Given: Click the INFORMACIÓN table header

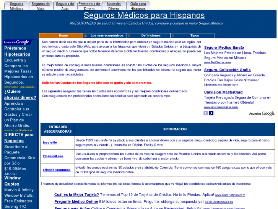Looking at the screenshot, I should (x=175, y=129).
